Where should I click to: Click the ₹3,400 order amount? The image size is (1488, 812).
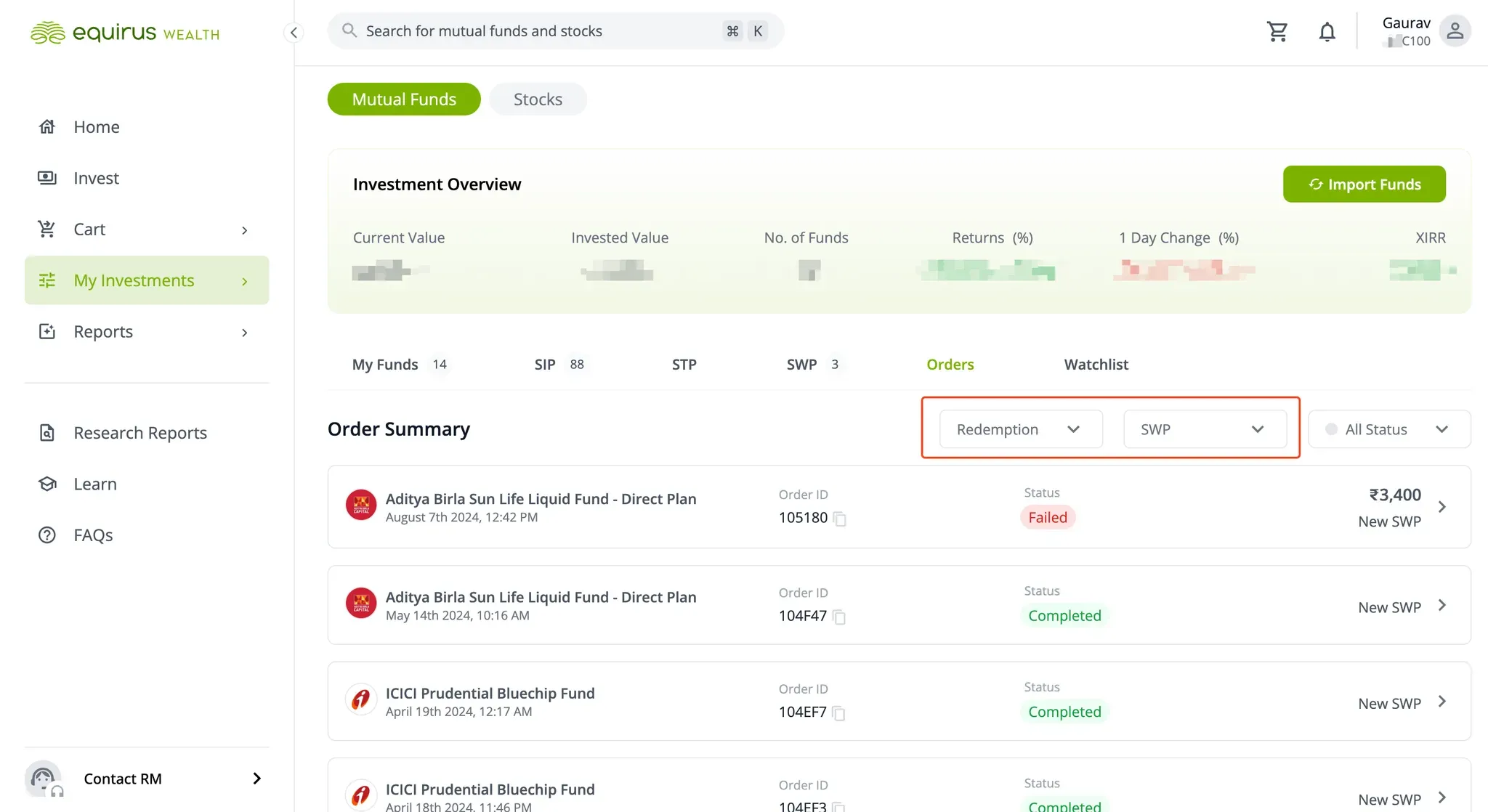pos(1395,495)
